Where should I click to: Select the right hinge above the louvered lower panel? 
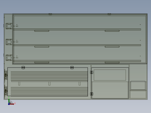tap(72, 68)
